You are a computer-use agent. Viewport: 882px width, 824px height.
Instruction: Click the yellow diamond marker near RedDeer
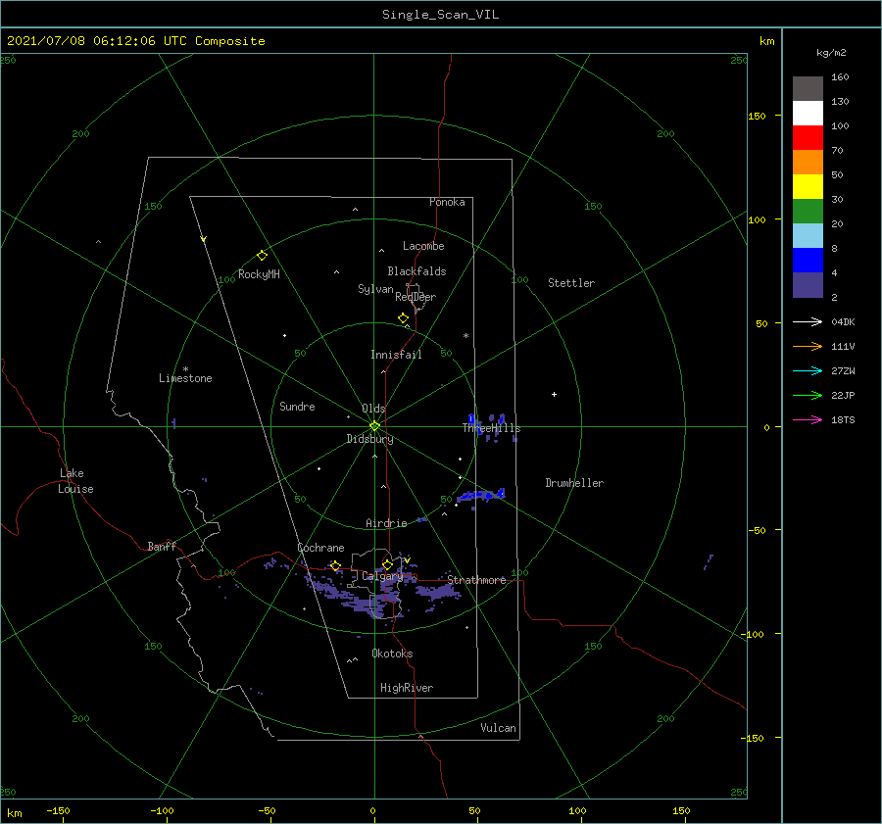pyautogui.click(x=404, y=318)
